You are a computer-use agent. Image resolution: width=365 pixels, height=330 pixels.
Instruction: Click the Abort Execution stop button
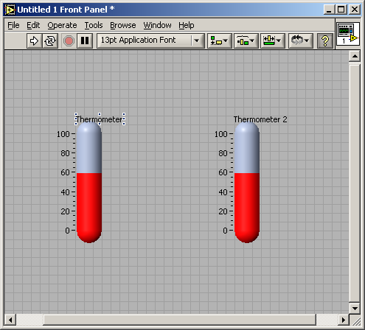69,41
